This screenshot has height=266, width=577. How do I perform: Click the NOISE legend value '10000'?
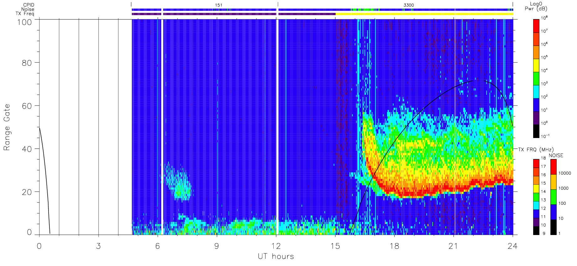(x=565, y=173)
